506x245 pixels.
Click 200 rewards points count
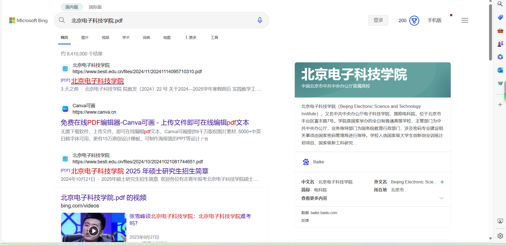[x=402, y=20]
